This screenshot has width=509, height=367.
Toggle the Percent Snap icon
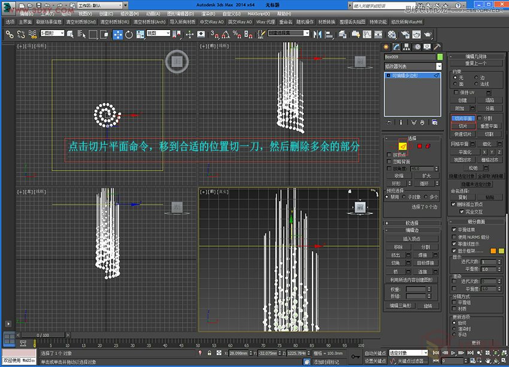[237, 34]
